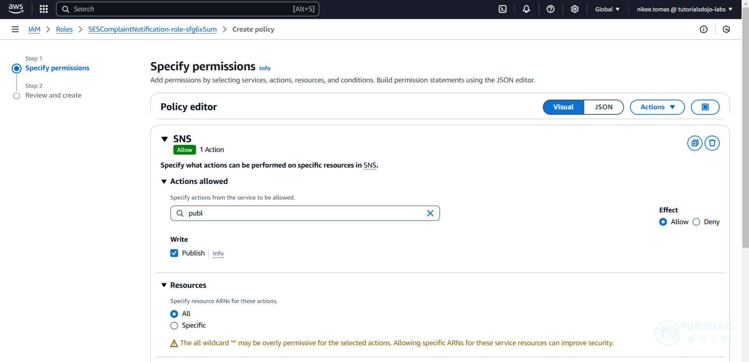Open the info panel icon
This screenshot has height=362, width=749.
(703, 29)
